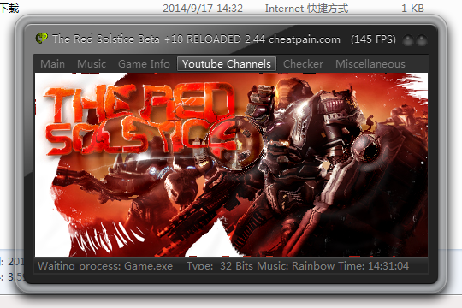Click the Internet 快捷方式 type cell
Viewport: 462px width, 308px height.
(306, 9)
